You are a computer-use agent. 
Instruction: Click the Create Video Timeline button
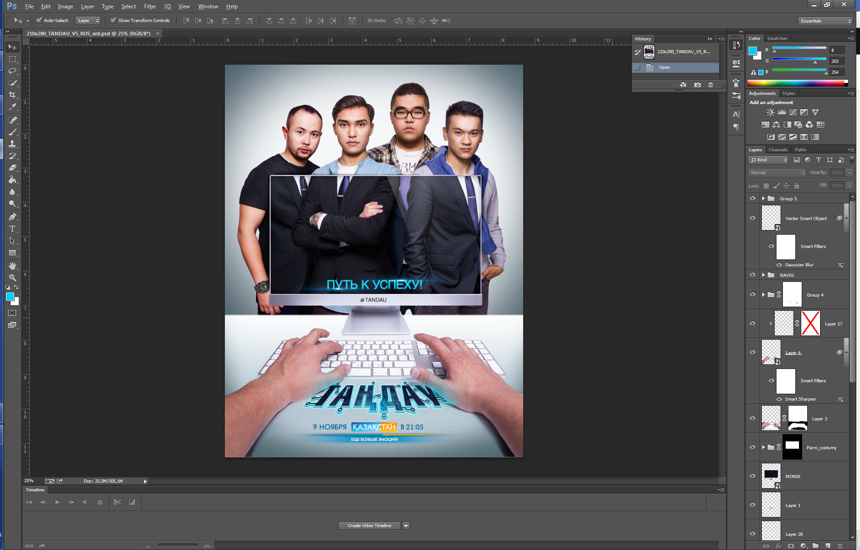click(x=369, y=526)
